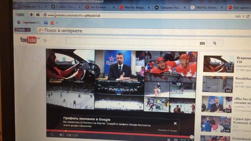
Task: Click the address bar with the youtube.com URL
Action: point(138,16)
